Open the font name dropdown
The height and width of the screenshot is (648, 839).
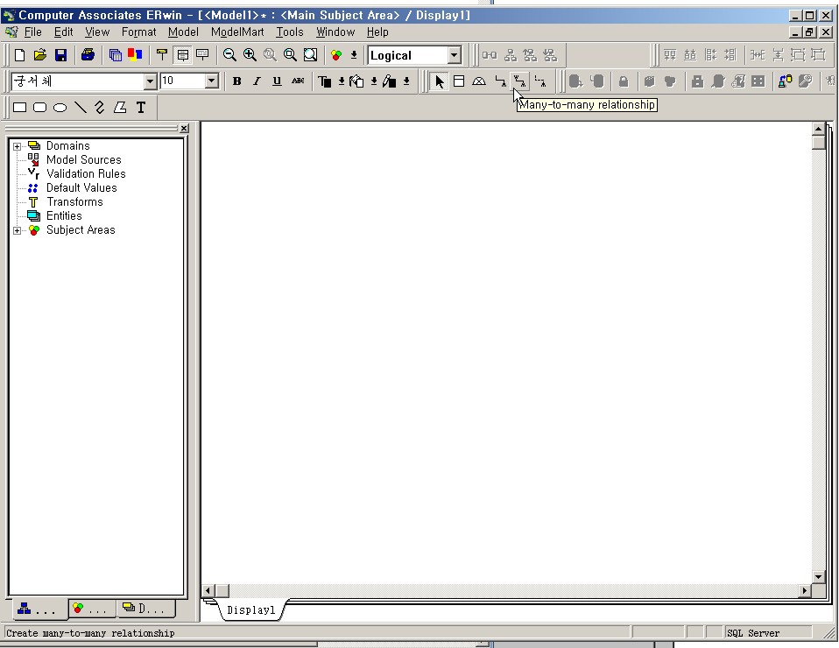click(151, 81)
